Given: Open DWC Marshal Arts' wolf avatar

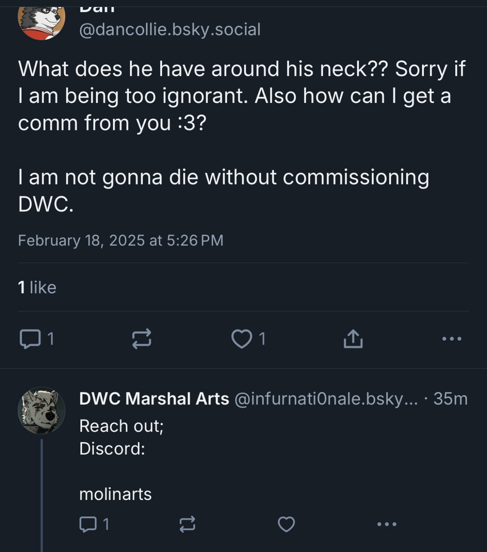Looking at the screenshot, I should 41,410.
